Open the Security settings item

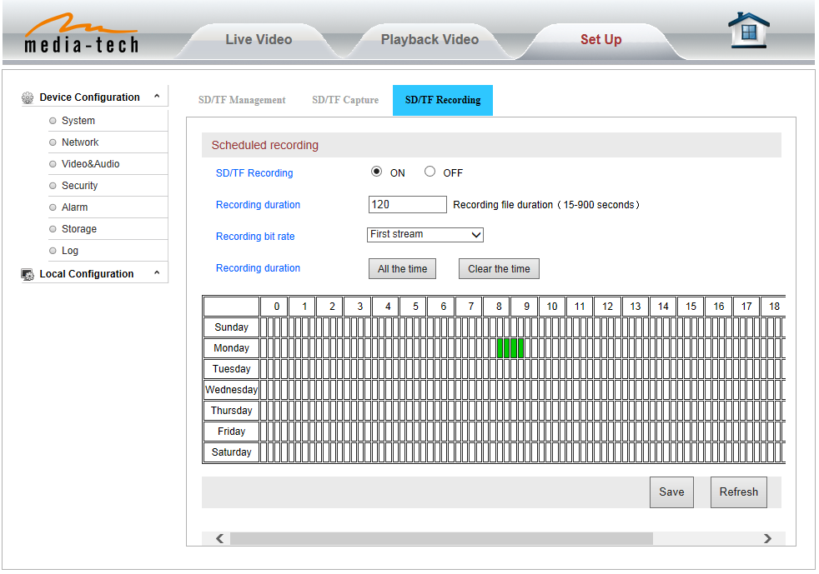coord(79,186)
